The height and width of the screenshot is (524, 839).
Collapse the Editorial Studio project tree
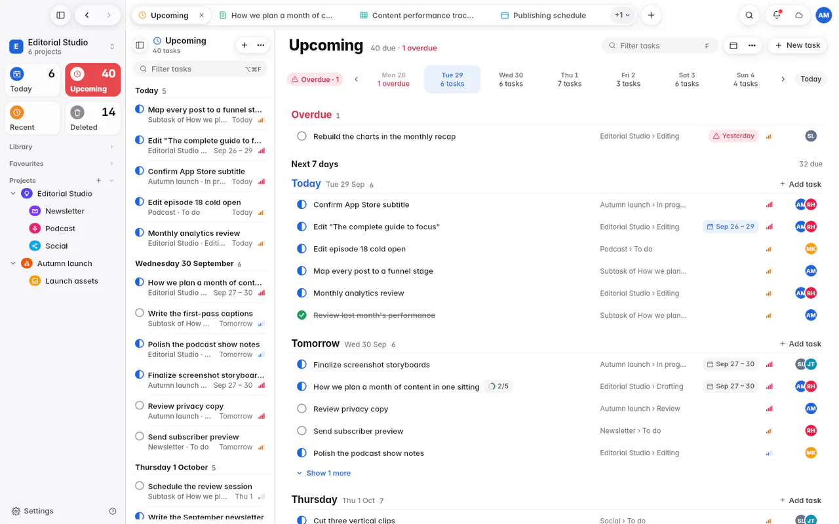click(13, 193)
